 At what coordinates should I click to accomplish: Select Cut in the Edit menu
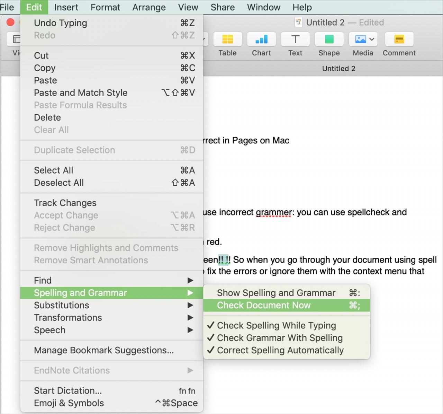111,55
